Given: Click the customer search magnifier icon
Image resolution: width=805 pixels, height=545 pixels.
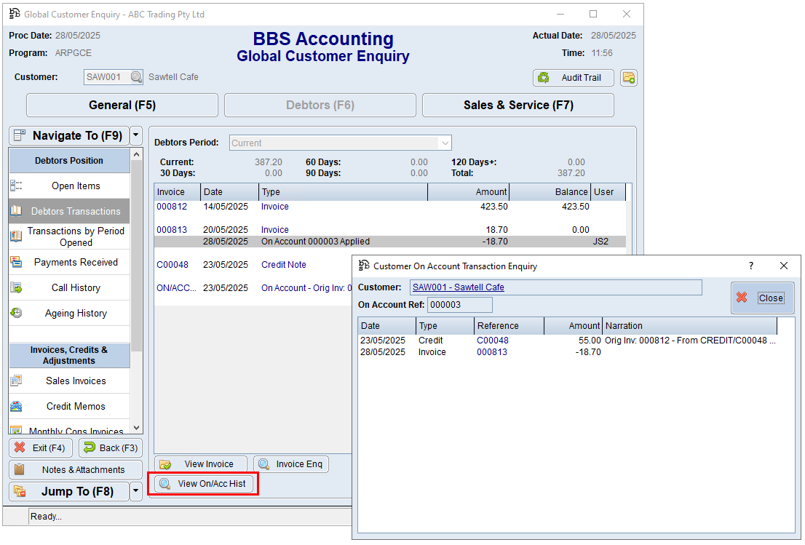Looking at the screenshot, I should click(136, 77).
